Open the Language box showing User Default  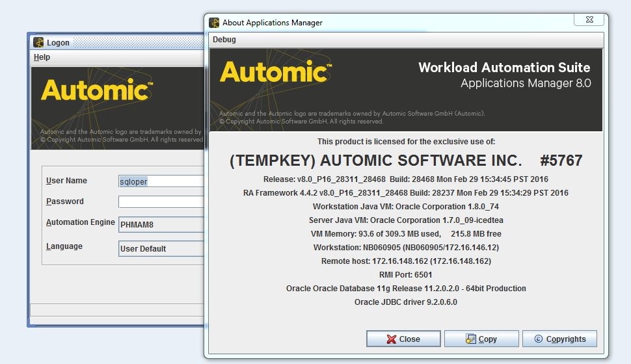161,248
